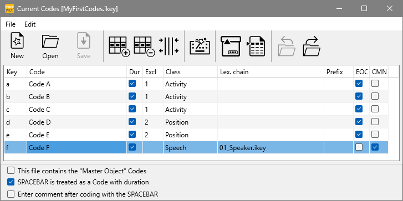403x201 pixels.
Task: Uncheck CMN checkbox for Code F
Action: coord(375,147)
